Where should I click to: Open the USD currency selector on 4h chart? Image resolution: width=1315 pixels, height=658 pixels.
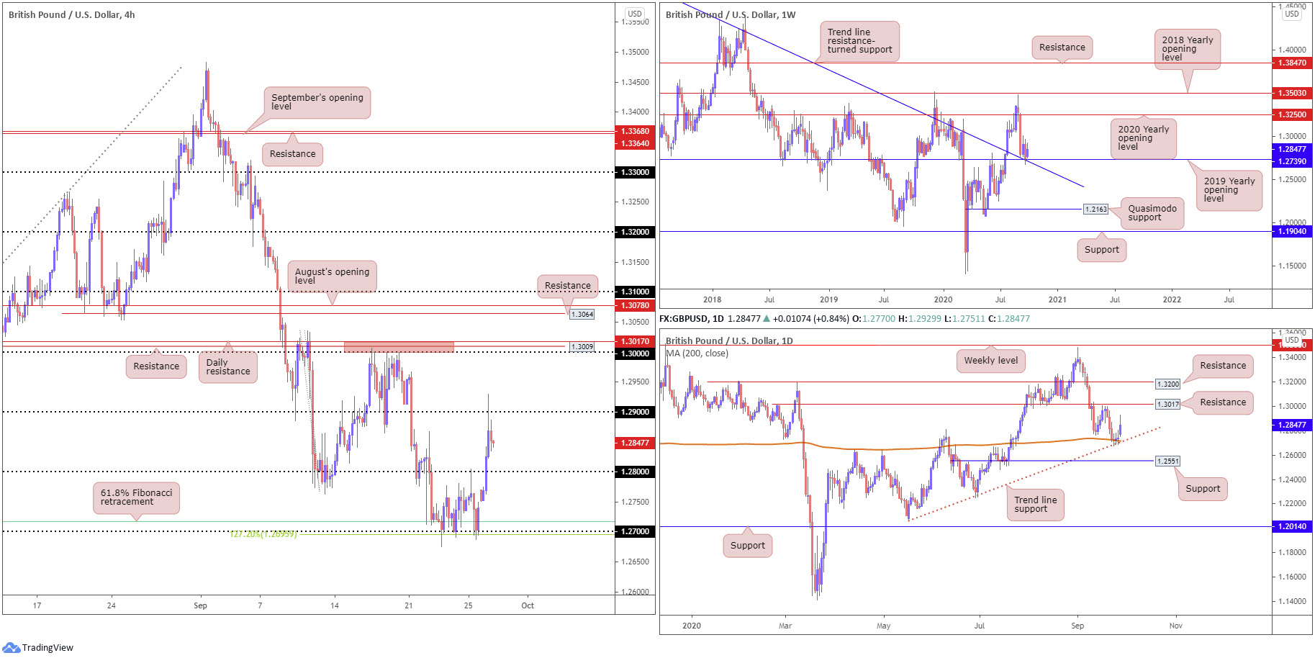pyautogui.click(x=634, y=14)
